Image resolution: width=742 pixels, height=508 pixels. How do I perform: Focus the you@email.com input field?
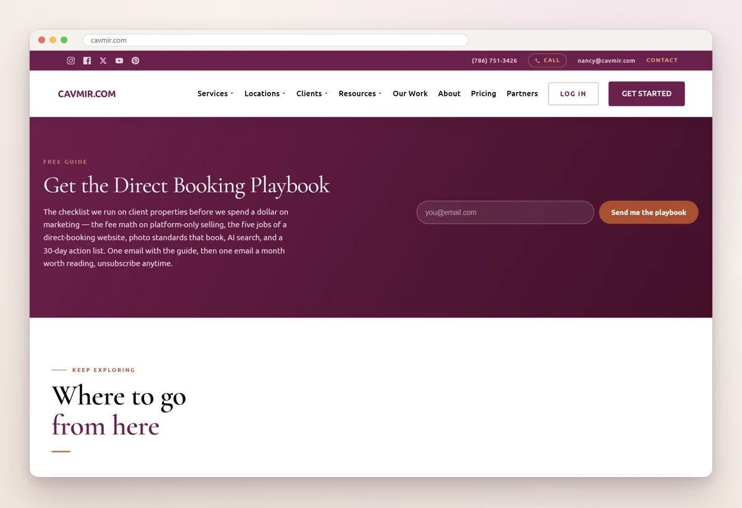click(505, 213)
